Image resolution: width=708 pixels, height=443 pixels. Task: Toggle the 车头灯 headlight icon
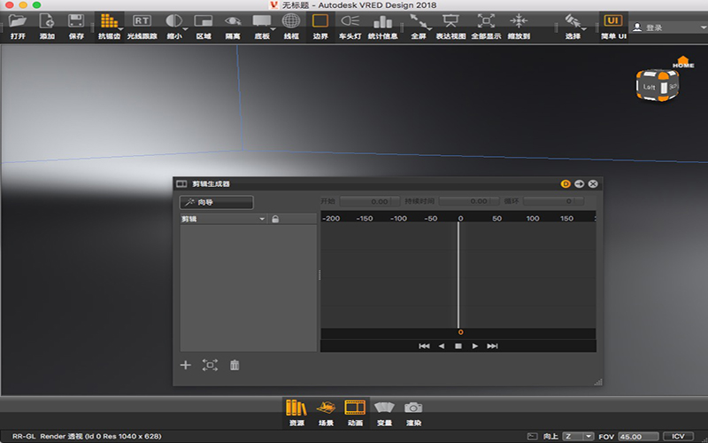pyautogui.click(x=350, y=20)
